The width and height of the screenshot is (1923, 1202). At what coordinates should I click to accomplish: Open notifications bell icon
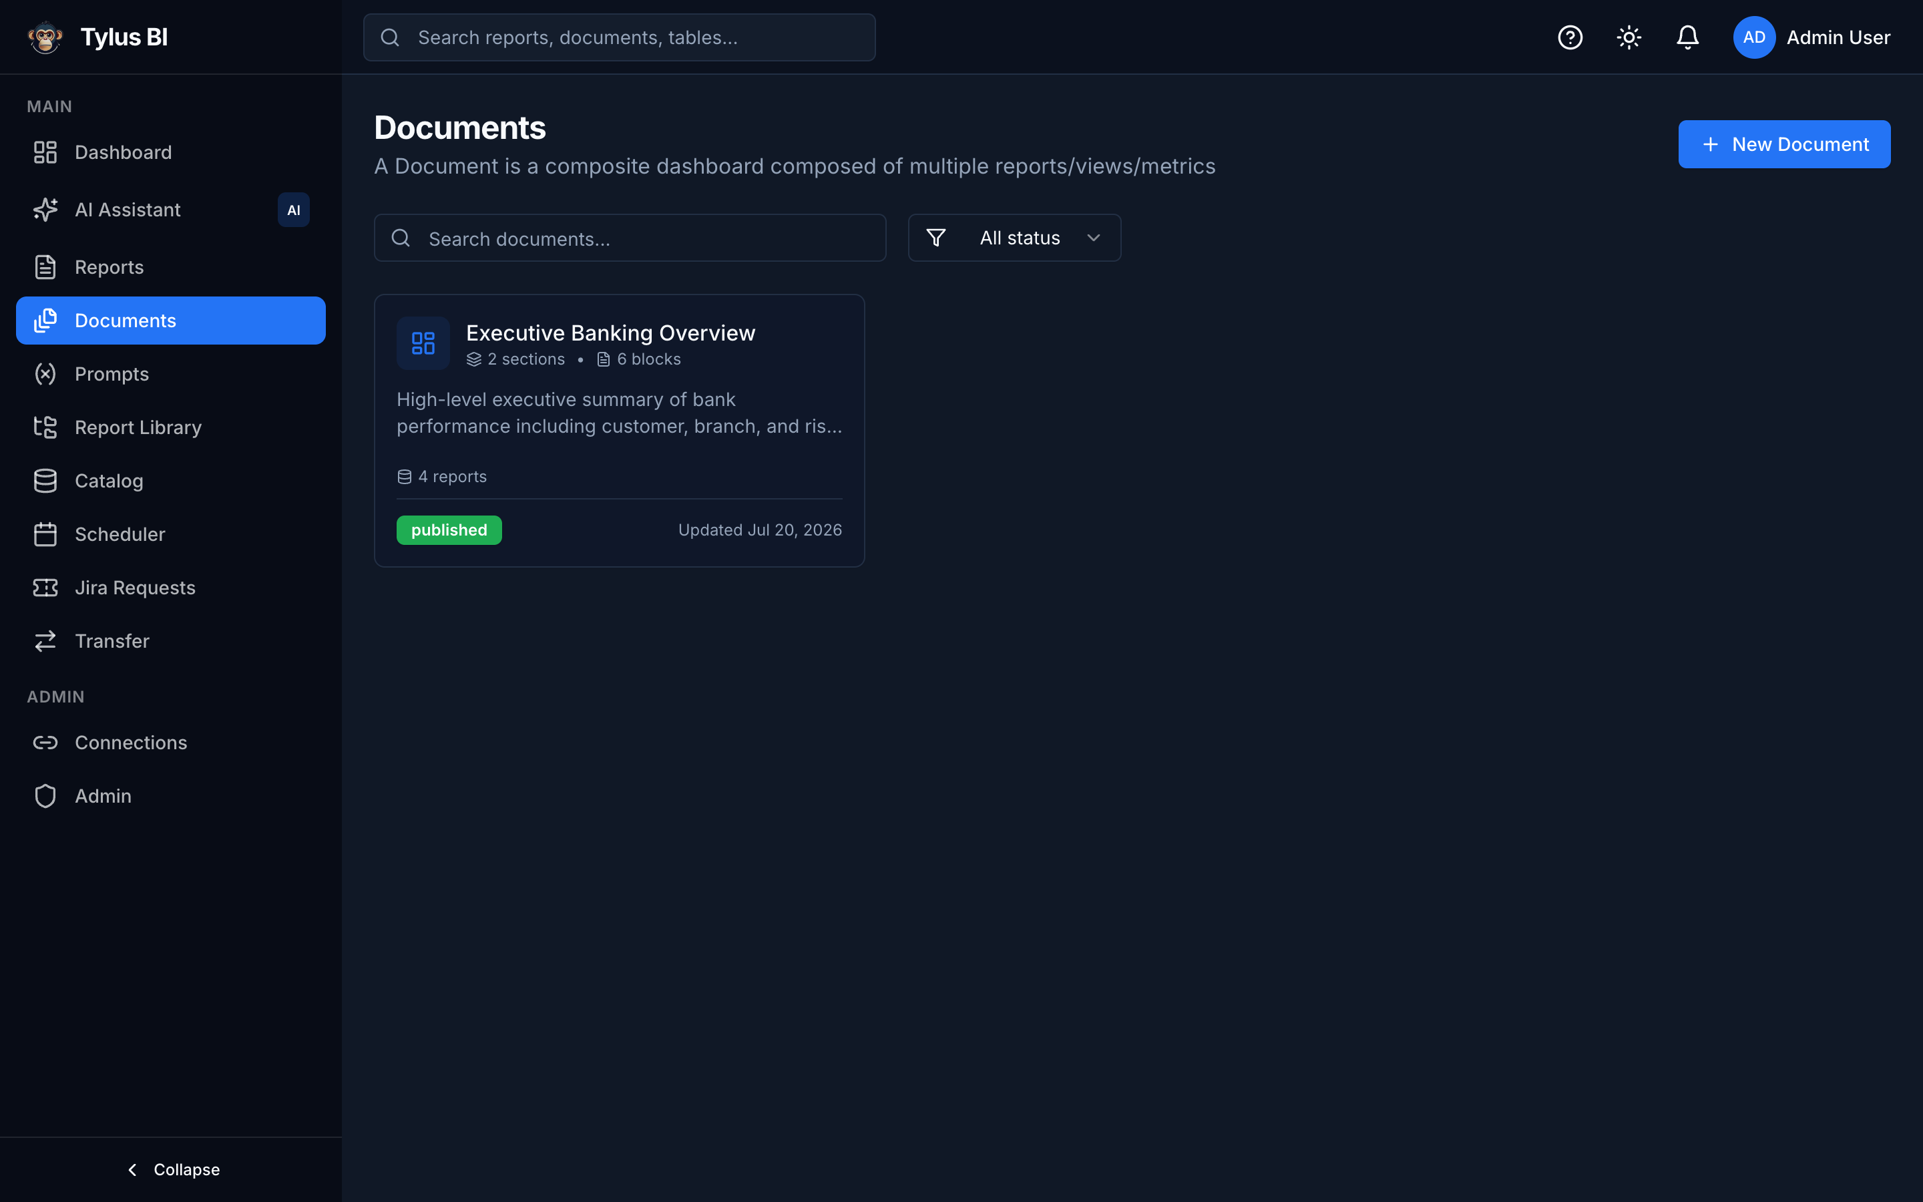1687,37
